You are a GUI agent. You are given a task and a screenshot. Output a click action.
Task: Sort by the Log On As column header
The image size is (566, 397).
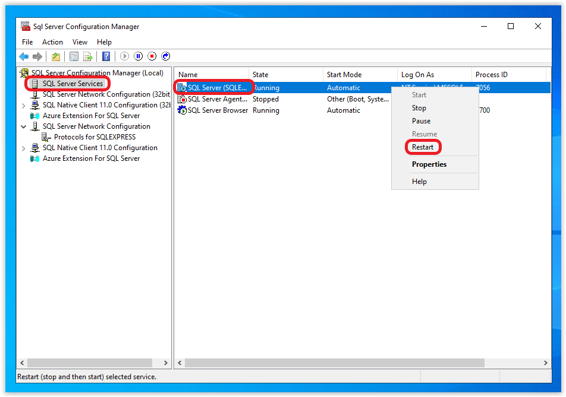click(x=435, y=75)
